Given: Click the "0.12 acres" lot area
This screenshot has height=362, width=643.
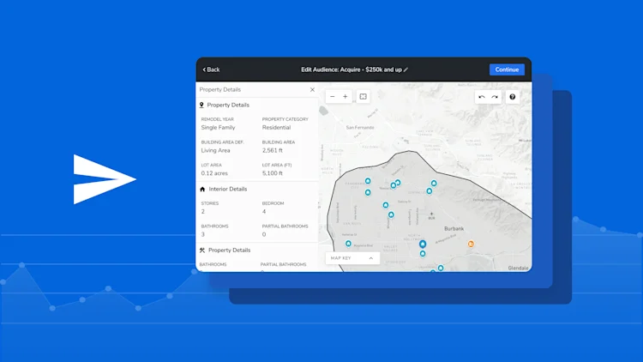Looking at the screenshot, I should [x=214, y=173].
